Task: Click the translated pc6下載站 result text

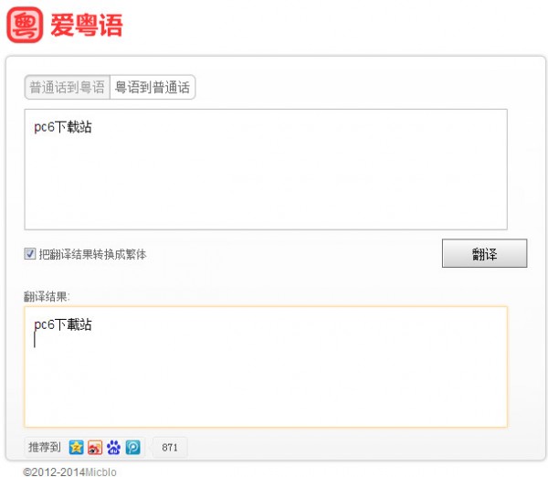Action: tap(63, 324)
